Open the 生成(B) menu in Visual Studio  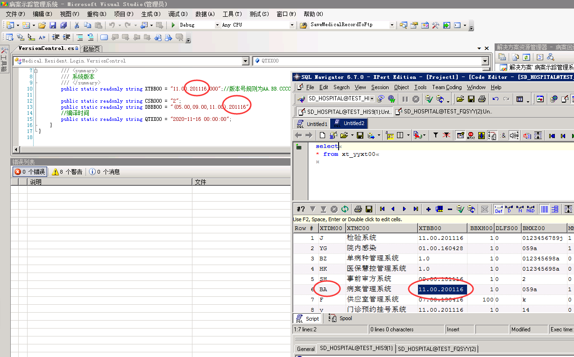coord(151,14)
